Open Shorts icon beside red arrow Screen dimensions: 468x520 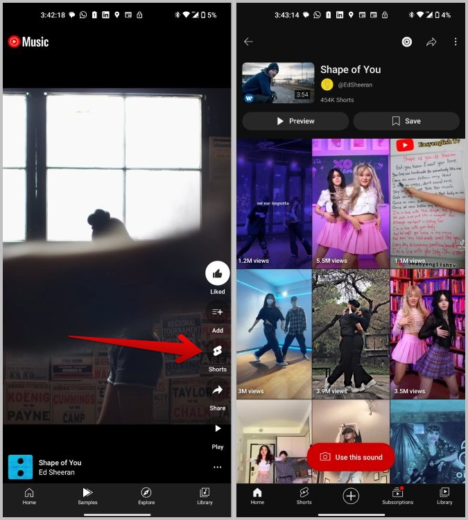[x=217, y=351]
